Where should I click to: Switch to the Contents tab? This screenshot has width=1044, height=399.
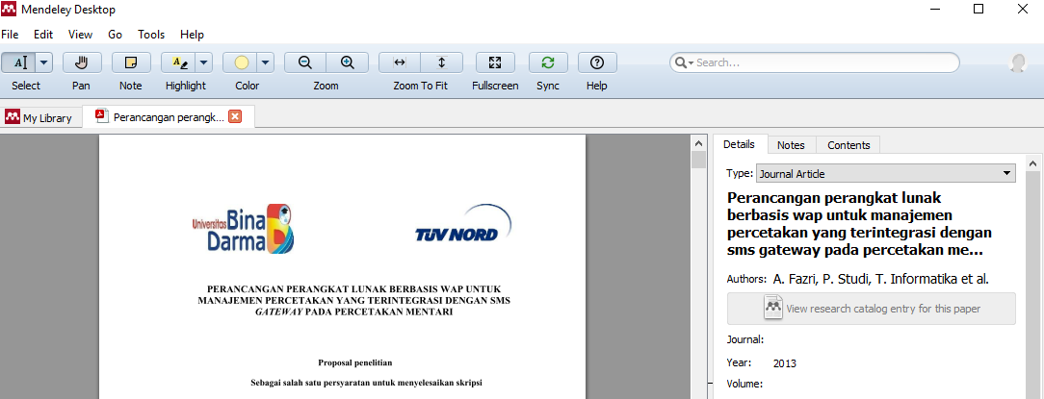(x=848, y=145)
